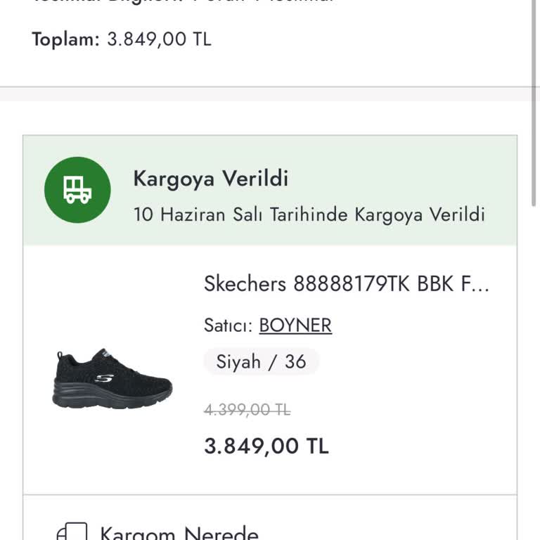The height and width of the screenshot is (540, 540).
Task: Click the partially hidden delivery info line at top
Action: pyautogui.click(x=183, y=2)
